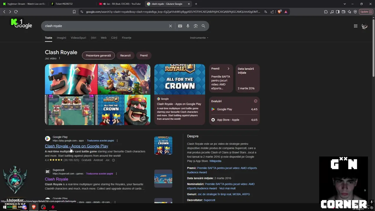Expand the Instrumente dropdown
The image size is (375, 211).
point(199,38)
